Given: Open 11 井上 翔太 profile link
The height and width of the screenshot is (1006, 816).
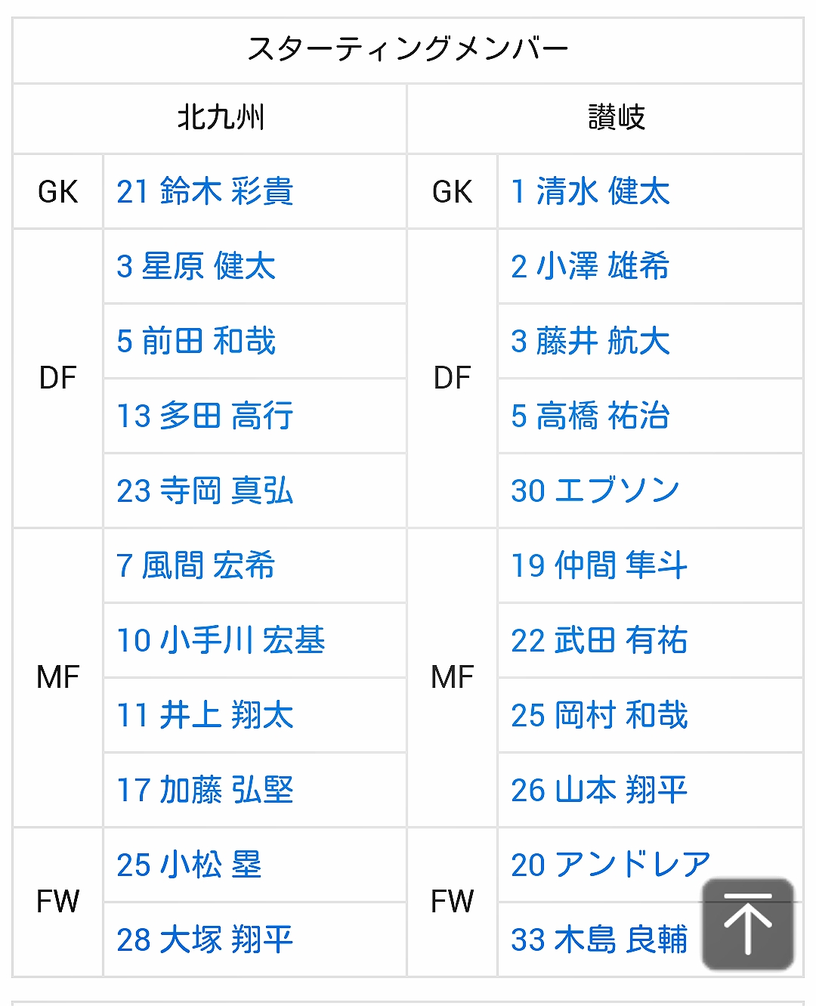Looking at the screenshot, I should (205, 715).
